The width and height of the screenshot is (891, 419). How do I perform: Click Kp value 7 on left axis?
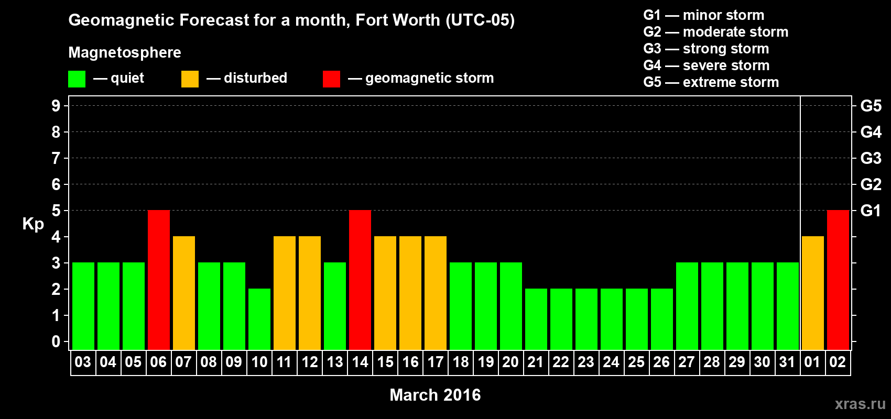56,158
